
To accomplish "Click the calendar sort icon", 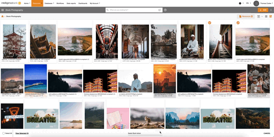I will (258, 16).
